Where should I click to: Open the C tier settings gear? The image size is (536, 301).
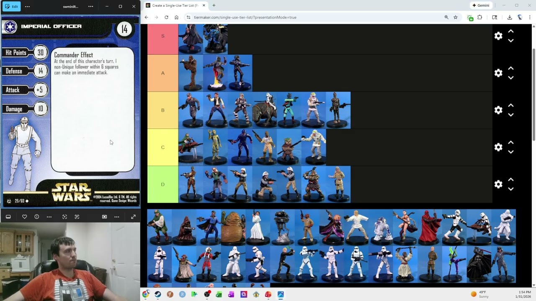click(498, 147)
